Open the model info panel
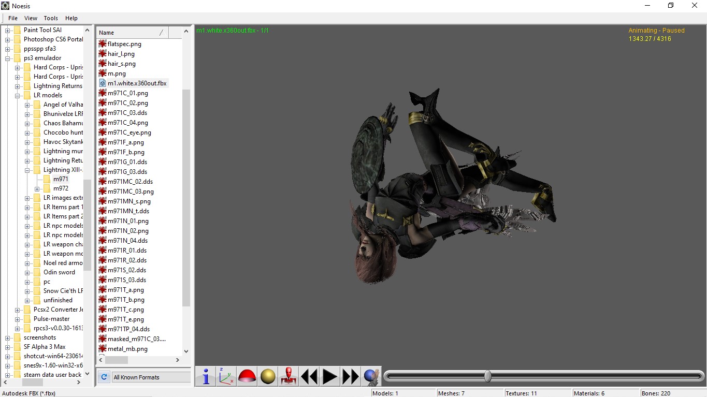The width and height of the screenshot is (707, 397). [205, 376]
